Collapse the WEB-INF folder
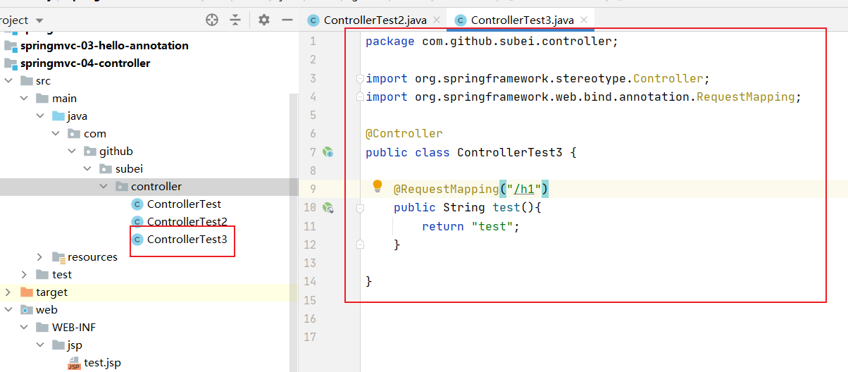This screenshot has height=372, width=848. [24, 328]
